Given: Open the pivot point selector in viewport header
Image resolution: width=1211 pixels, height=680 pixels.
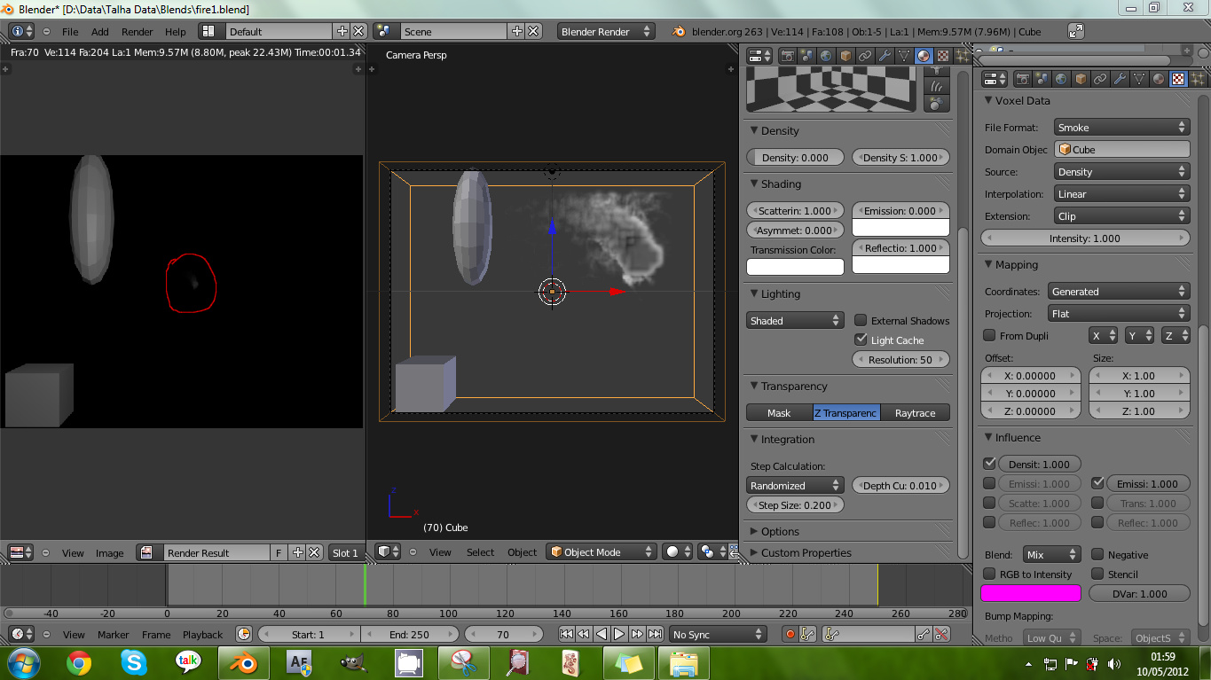Looking at the screenshot, I should tap(712, 551).
